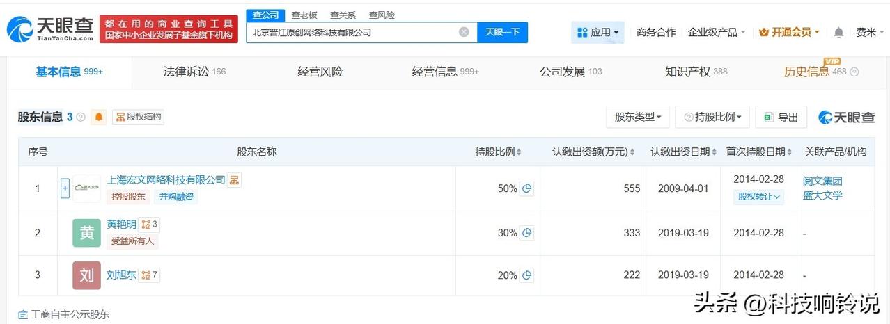890x324 pixels.
Task: Open equity structure icon after 上海宏文网络科技有限公司
Action: [x=235, y=180]
